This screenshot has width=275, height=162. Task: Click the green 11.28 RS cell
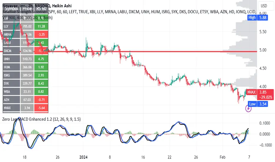tap(41, 26)
